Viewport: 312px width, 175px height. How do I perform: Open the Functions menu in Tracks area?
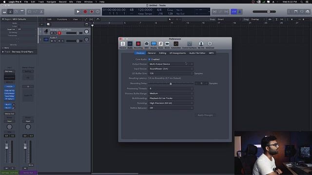tap(62, 19)
